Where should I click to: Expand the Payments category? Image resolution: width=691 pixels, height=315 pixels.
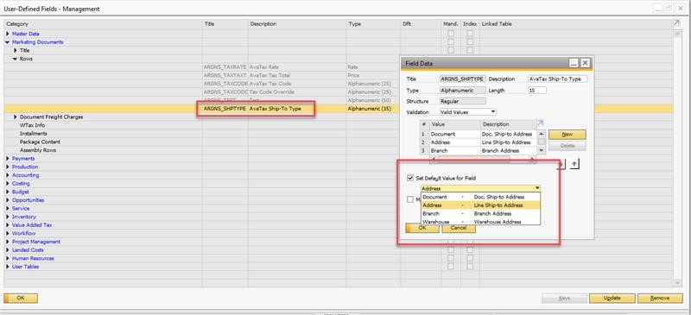[8, 159]
